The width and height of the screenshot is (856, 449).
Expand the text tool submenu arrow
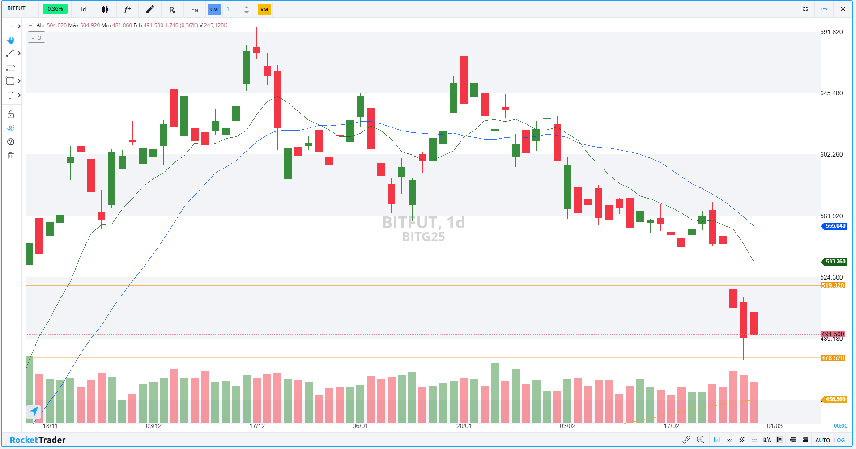(19, 95)
